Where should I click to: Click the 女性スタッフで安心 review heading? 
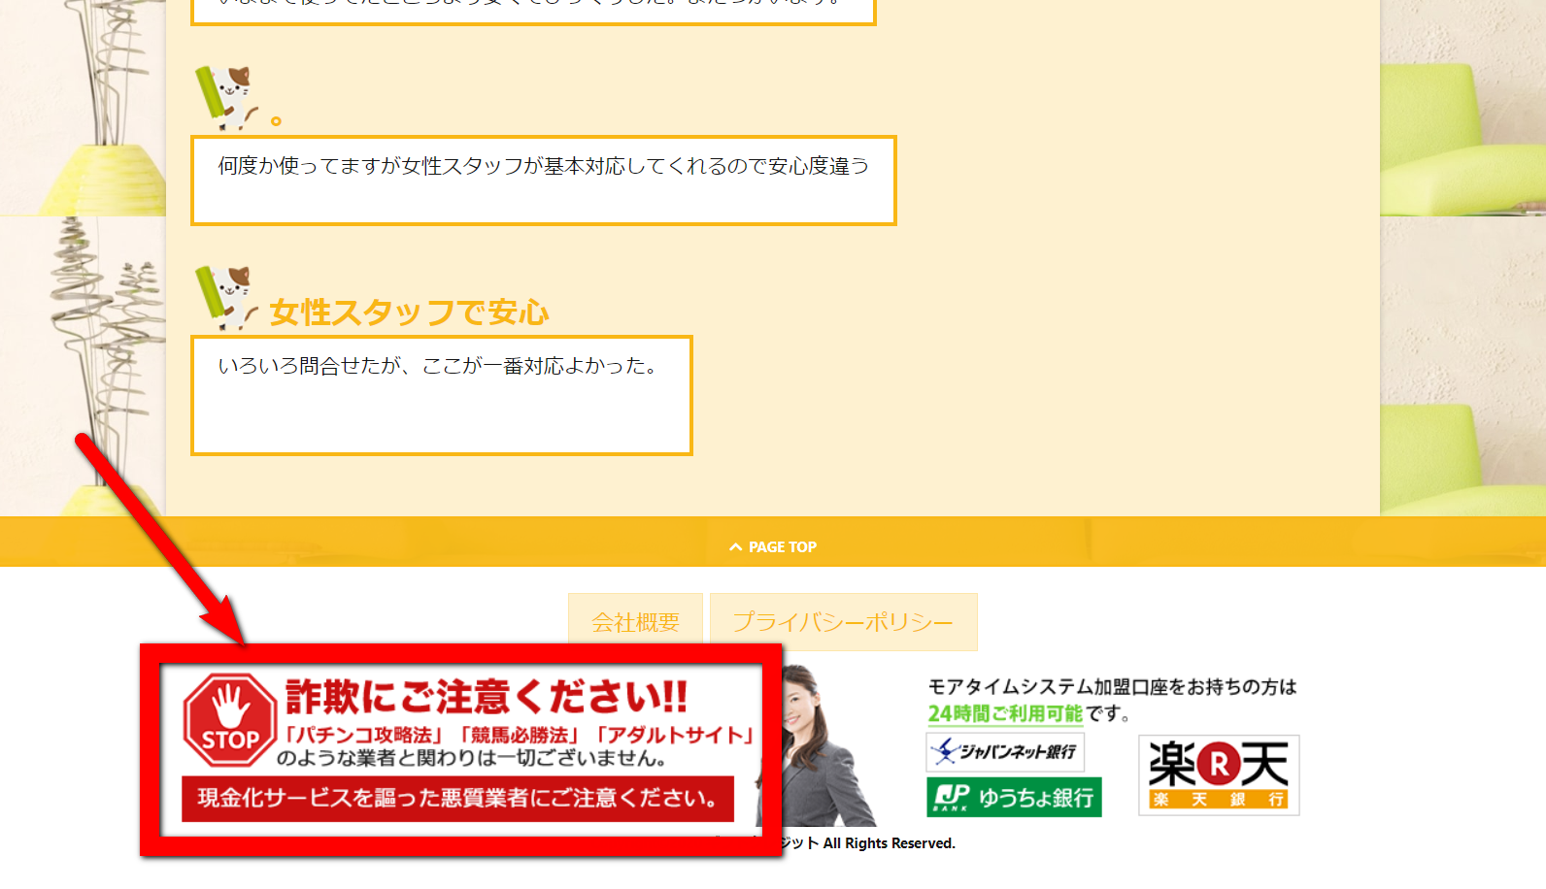tap(409, 313)
